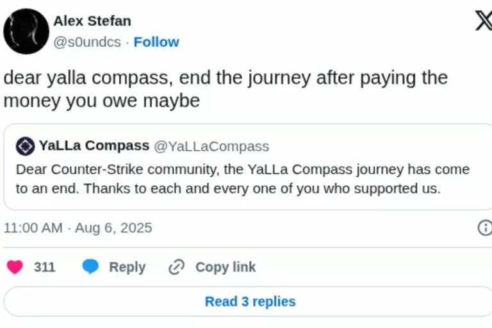Viewport: 492px width, 328px height.
Task: Open Alex Stefan's profile avatar
Action: [26, 31]
